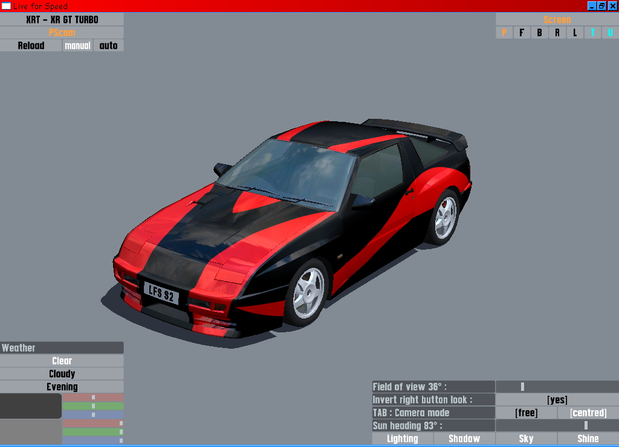The width and height of the screenshot is (619, 447).
Task: Open the Lighting tab
Action: pyautogui.click(x=402, y=439)
